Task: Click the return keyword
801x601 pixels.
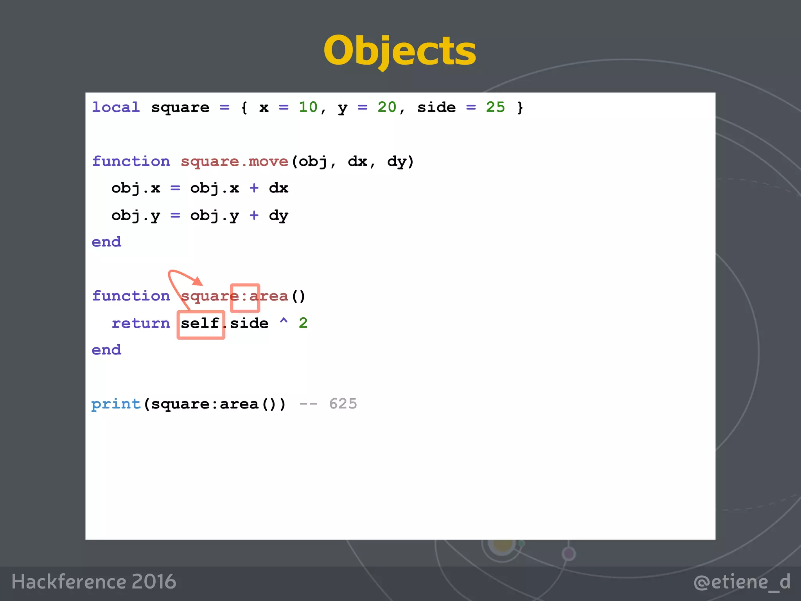Action: (141, 324)
